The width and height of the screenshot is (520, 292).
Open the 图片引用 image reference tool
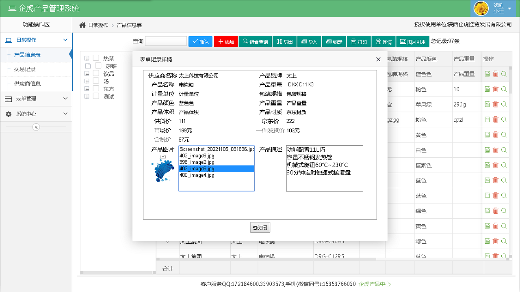[413, 41]
